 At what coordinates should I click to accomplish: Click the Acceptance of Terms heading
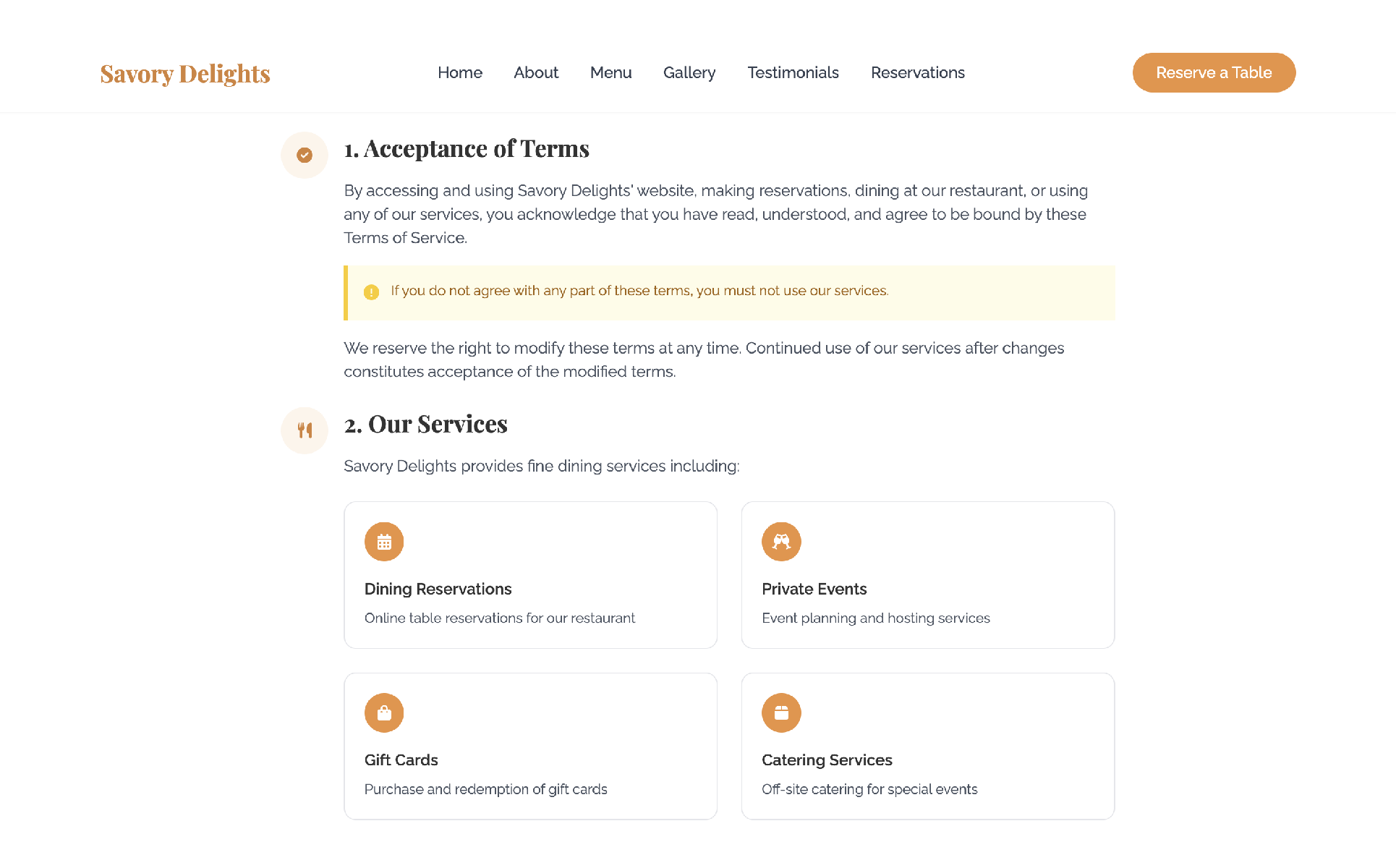pyautogui.click(x=467, y=149)
